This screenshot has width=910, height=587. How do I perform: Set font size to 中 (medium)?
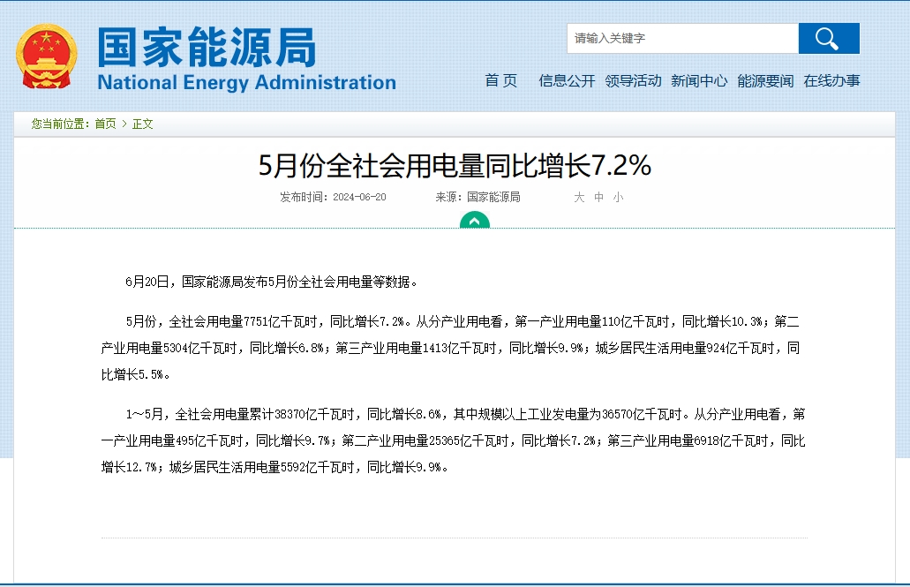tap(599, 198)
